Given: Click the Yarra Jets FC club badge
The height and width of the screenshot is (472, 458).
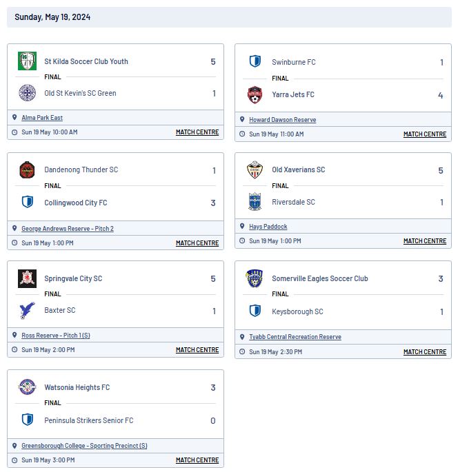Looking at the screenshot, I should tap(255, 95).
